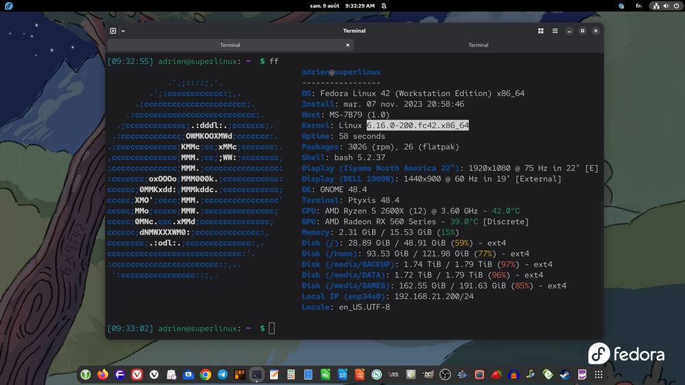Click the wired network status icon

[656, 5]
